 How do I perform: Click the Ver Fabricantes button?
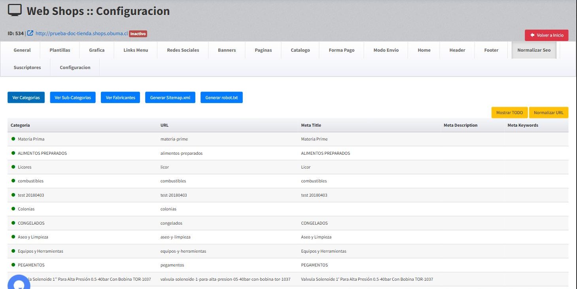point(121,98)
